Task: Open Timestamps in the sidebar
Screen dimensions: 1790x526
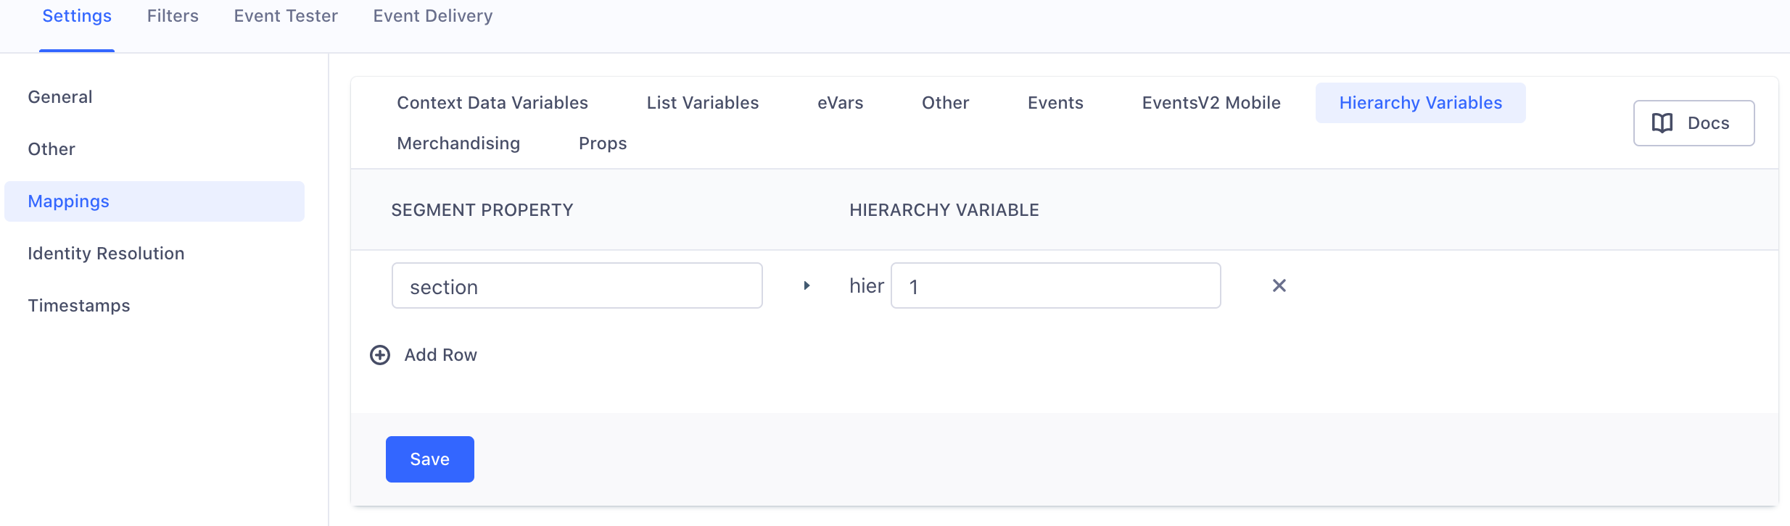Action: pos(79,306)
